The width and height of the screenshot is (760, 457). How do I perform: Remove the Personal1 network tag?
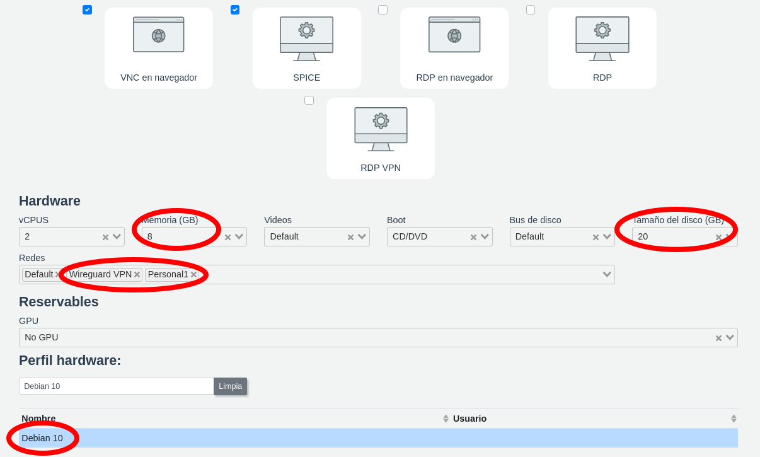193,275
